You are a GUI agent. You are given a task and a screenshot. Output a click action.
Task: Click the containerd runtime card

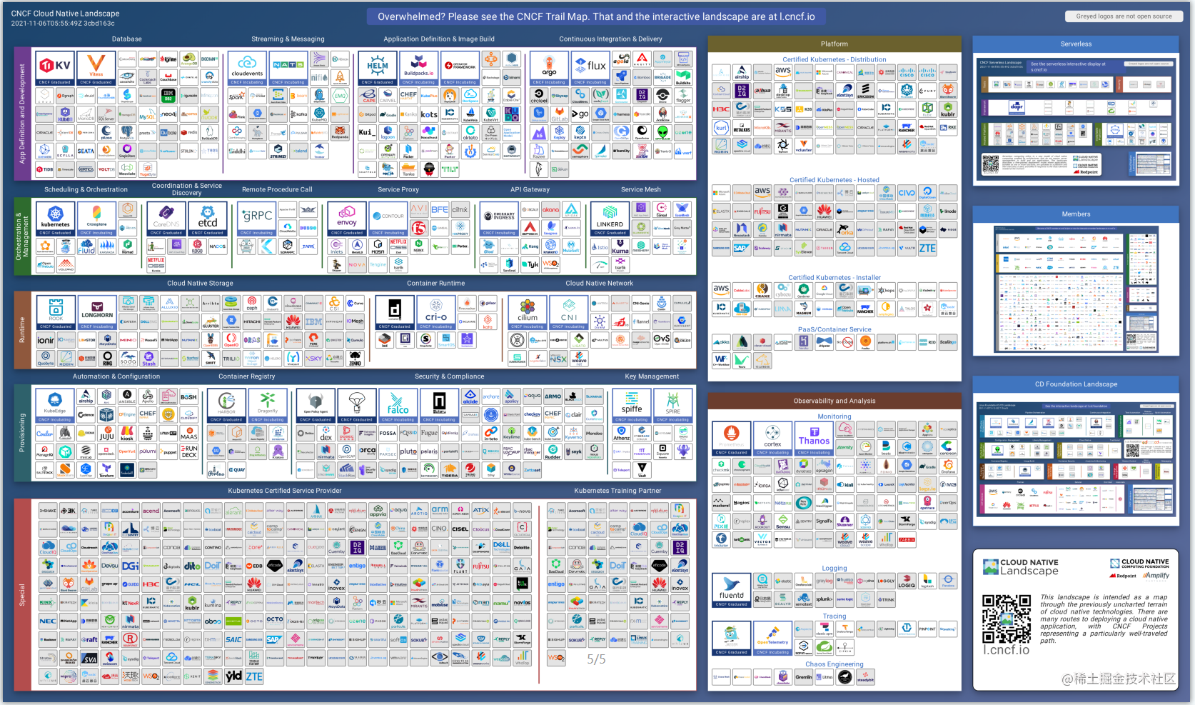pos(395,312)
